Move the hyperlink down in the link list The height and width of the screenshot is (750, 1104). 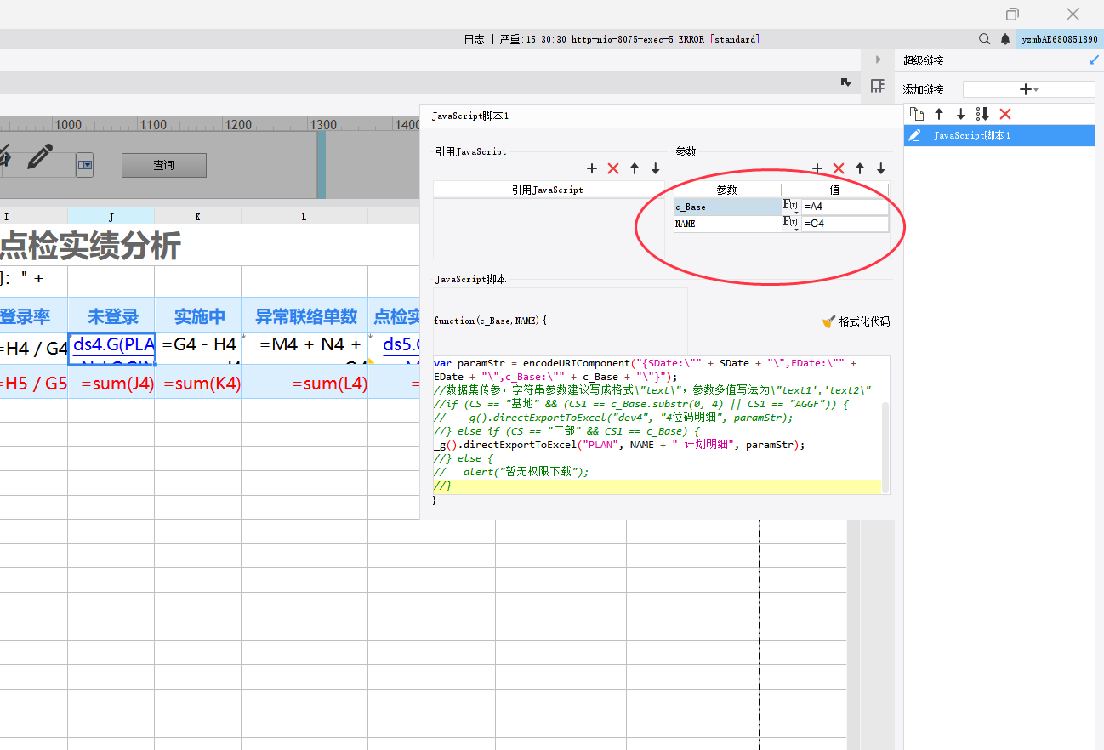pyautogui.click(x=961, y=114)
